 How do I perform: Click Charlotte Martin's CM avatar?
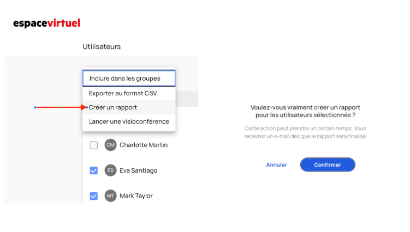[111, 145]
